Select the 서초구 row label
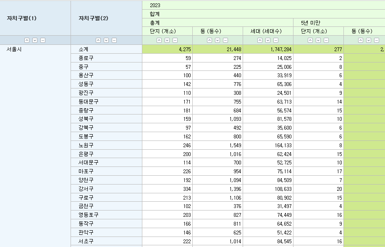This screenshot has height=247, width=385. click(107, 241)
